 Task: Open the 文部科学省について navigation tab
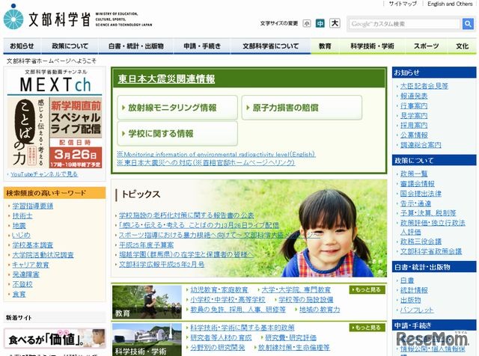[x=271, y=46]
